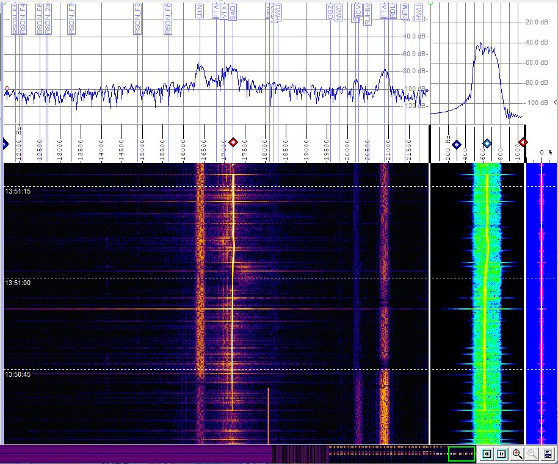The image size is (558, 464).
Task: Select red diamond marker near 17000 Hz
Action: coord(233,142)
